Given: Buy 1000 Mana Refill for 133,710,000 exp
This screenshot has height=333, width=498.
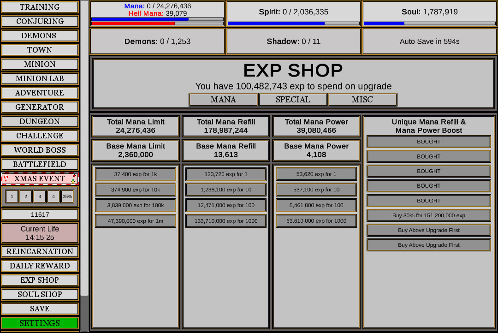Looking at the screenshot, I should click(225, 220).
